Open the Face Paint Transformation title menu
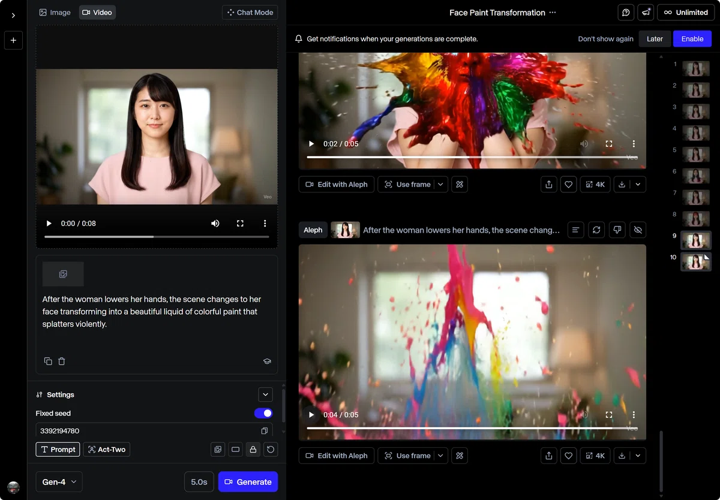 [553, 13]
